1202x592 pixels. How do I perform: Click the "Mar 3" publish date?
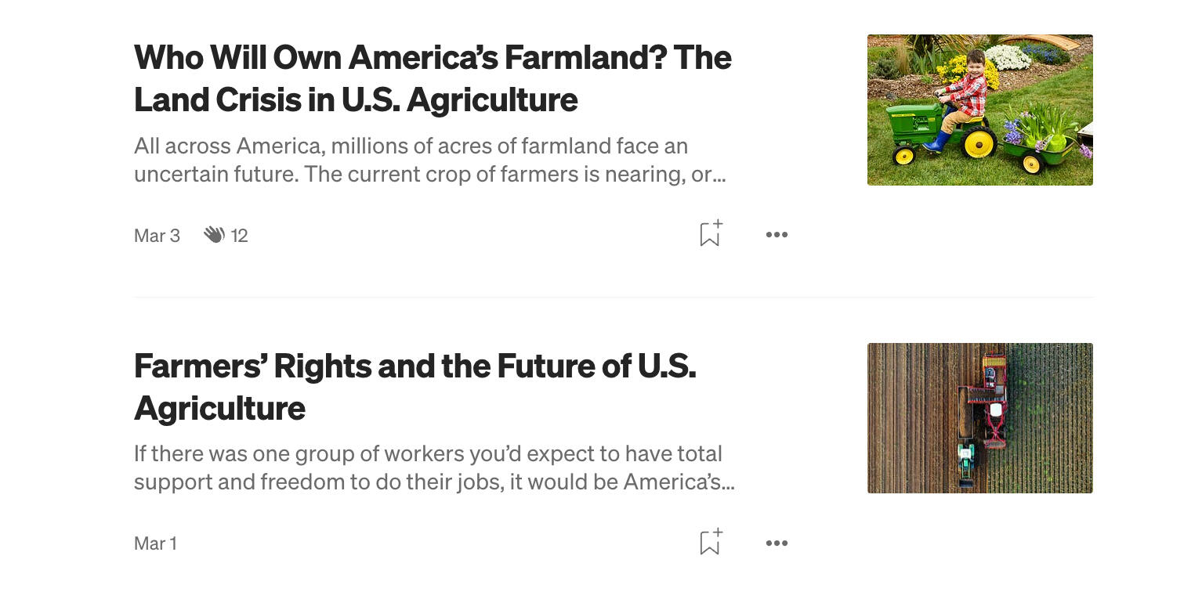coord(157,236)
